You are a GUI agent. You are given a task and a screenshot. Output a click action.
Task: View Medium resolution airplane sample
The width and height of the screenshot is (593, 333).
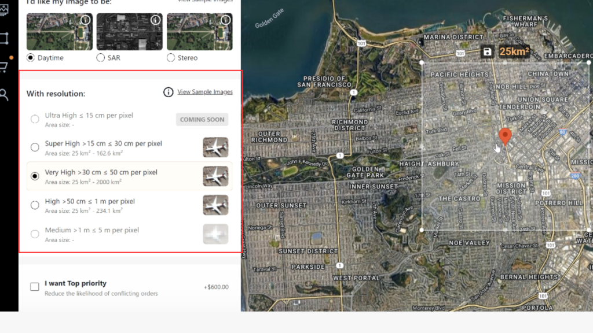[x=215, y=234]
